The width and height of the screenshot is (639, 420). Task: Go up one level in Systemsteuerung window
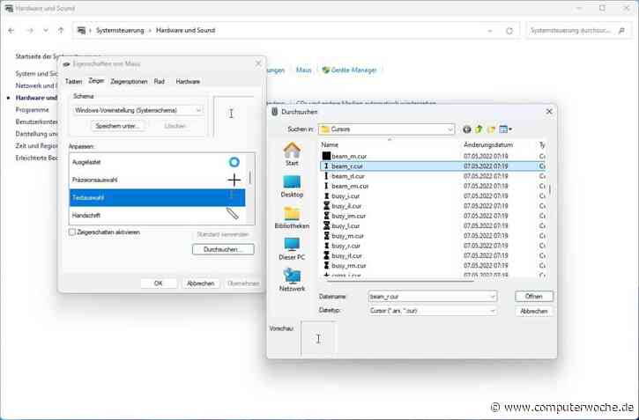pos(61,31)
